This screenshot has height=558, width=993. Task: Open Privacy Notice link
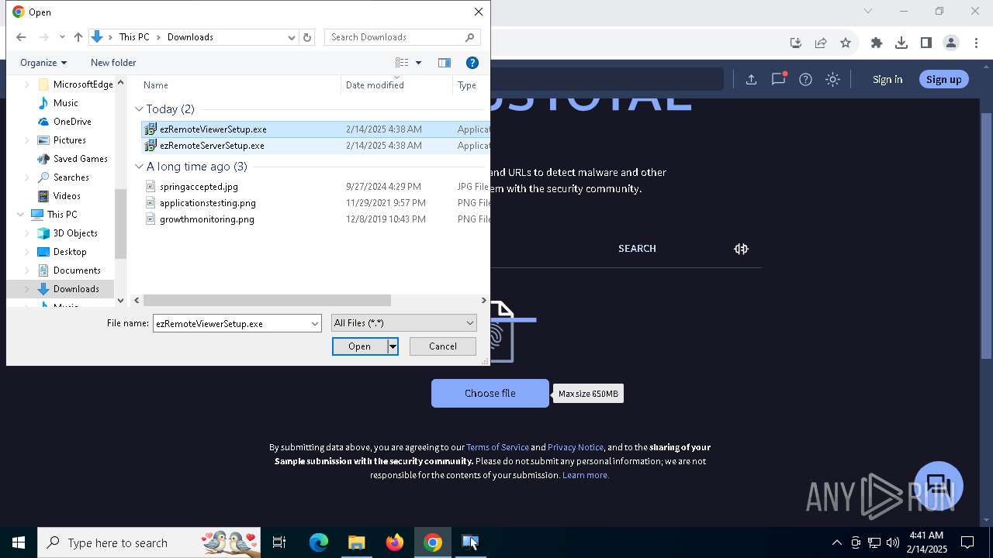point(576,447)
